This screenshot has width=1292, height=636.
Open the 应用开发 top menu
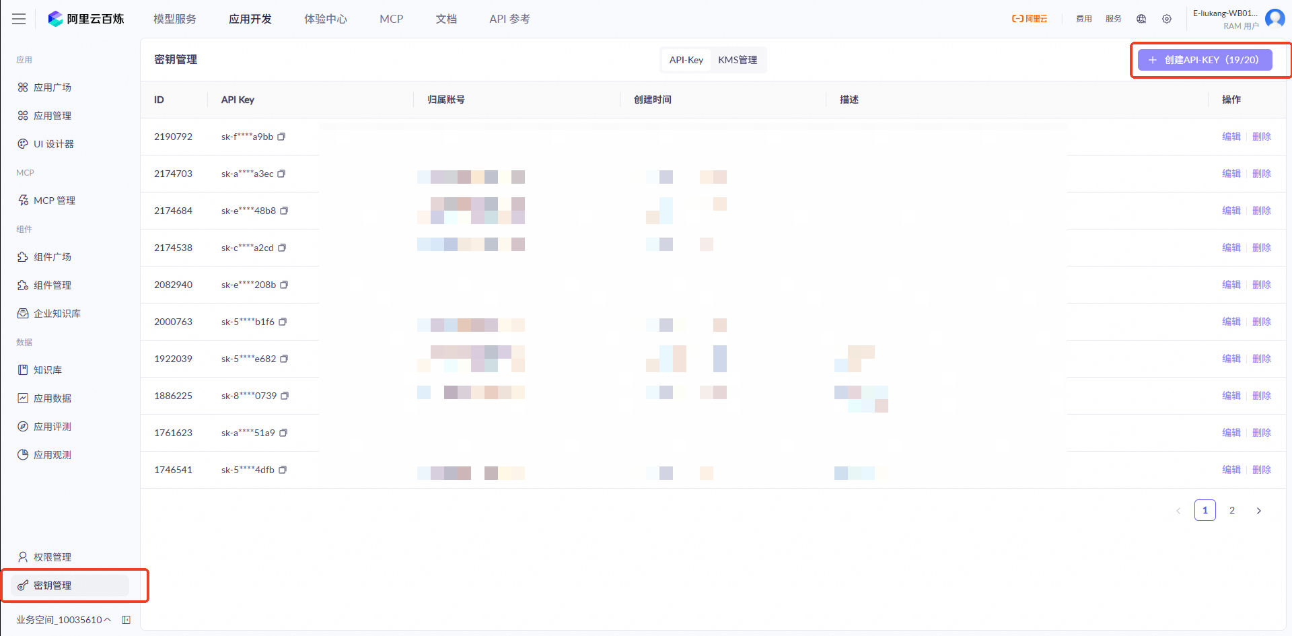(x=250, y=19)
